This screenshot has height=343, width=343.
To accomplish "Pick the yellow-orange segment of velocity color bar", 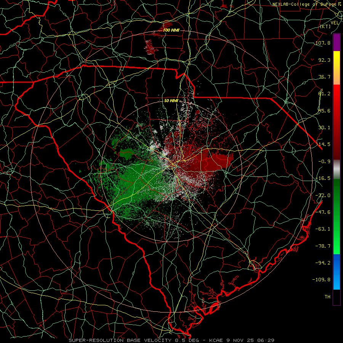I will click(337, 68).
